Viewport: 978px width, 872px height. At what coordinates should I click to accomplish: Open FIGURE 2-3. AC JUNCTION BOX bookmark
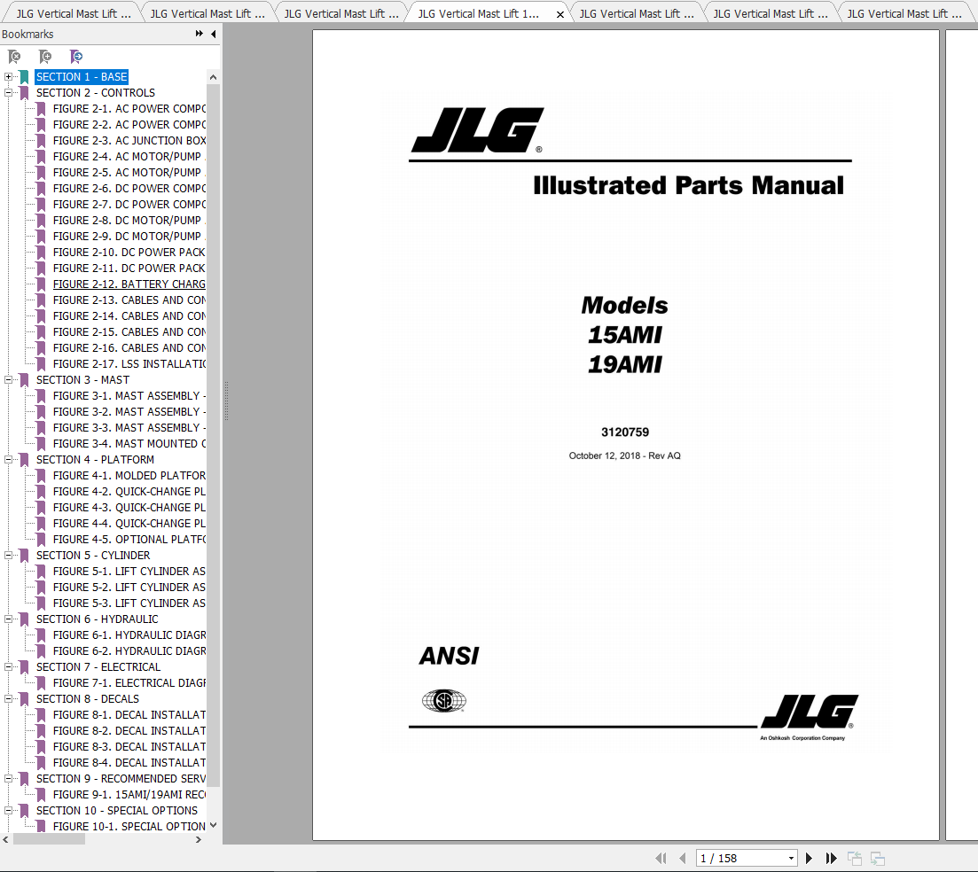pyautogui.click(x=129, y=141)
